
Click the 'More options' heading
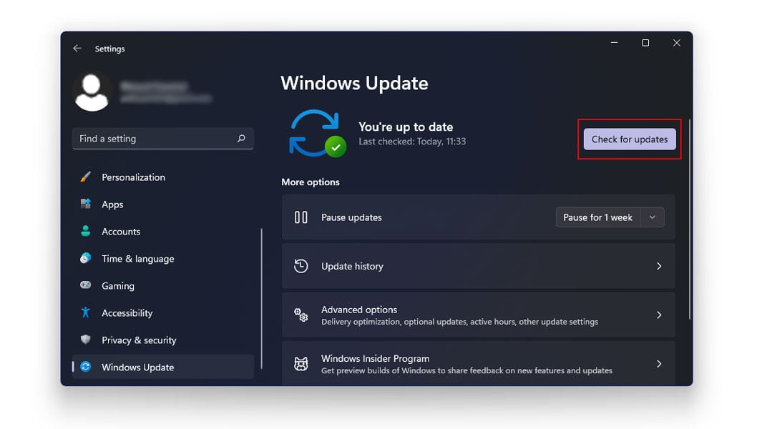(311, 182)
